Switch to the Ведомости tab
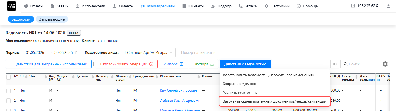 (x=21, y=19)
